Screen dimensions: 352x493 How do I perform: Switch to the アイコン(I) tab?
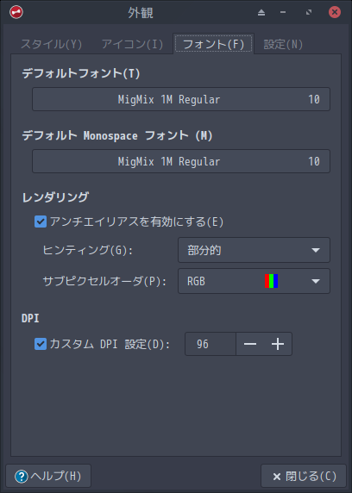point(132,44)
